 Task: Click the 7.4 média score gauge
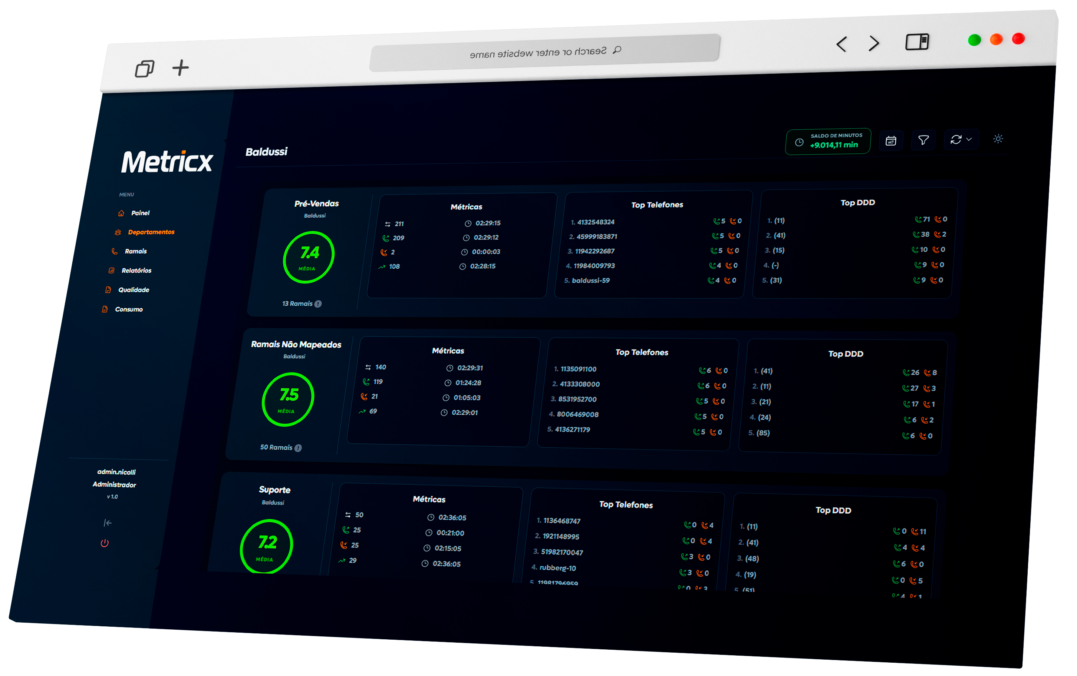tap(309, 257)
